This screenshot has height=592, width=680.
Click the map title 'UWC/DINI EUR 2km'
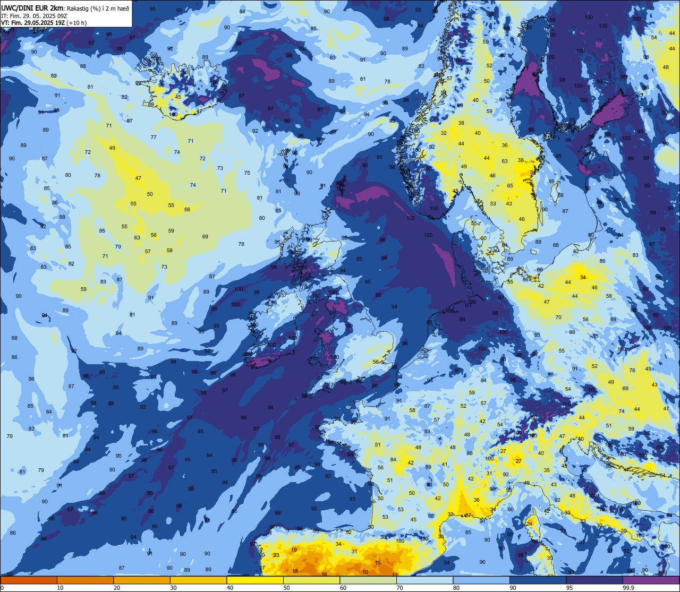coord(32,8)
